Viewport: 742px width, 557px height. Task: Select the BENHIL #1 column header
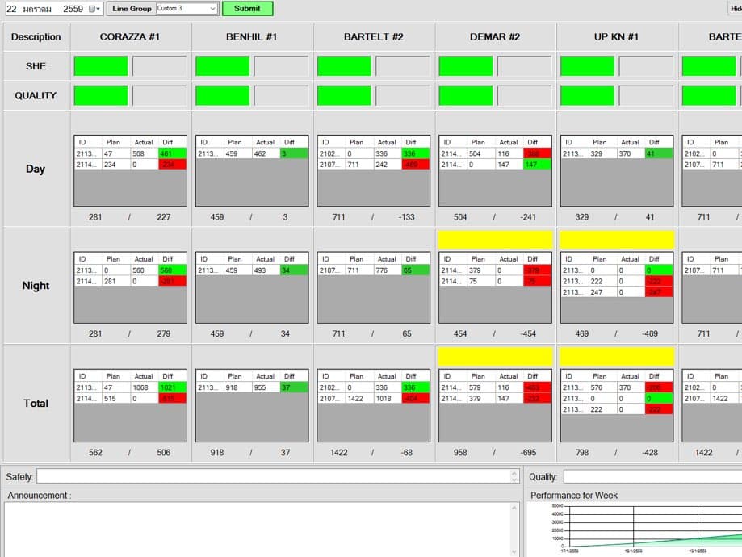pyautogui.click(x=251, y=37)
